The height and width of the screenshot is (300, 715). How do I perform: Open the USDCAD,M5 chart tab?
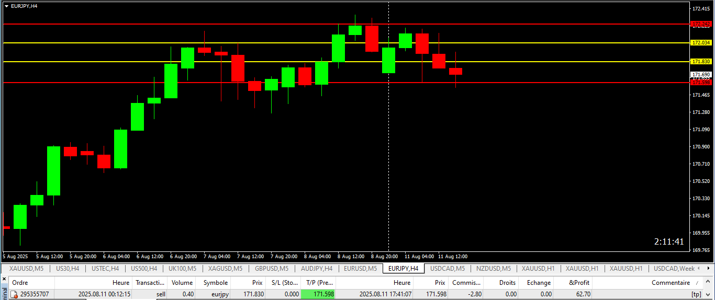[x=447, y=269]
